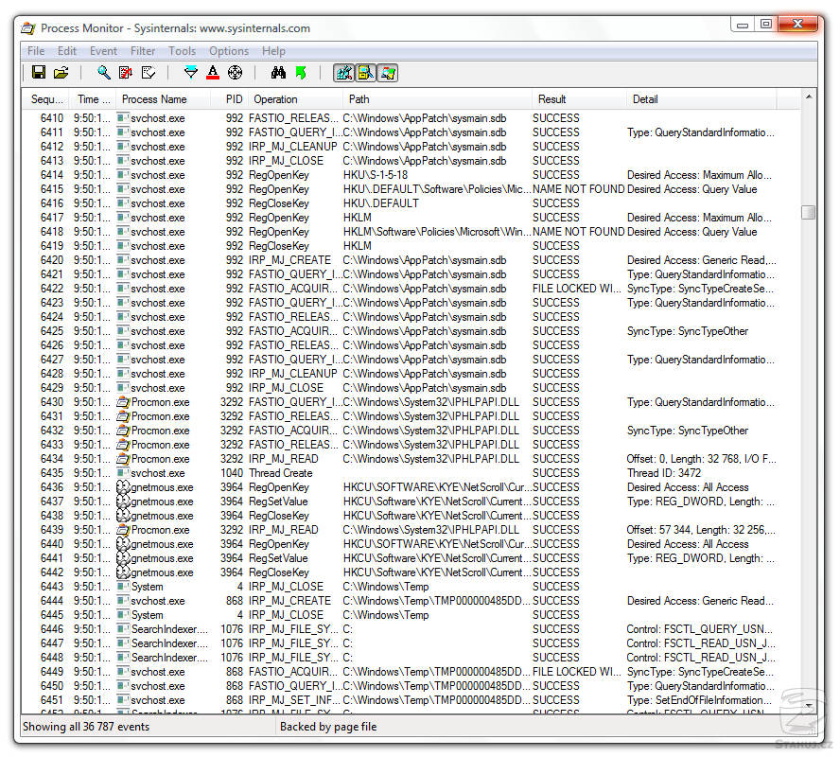Viewport: 840px width, 757px height.
Task: Open the Highlight tool with red underlined A
Action: pos(213,73)
